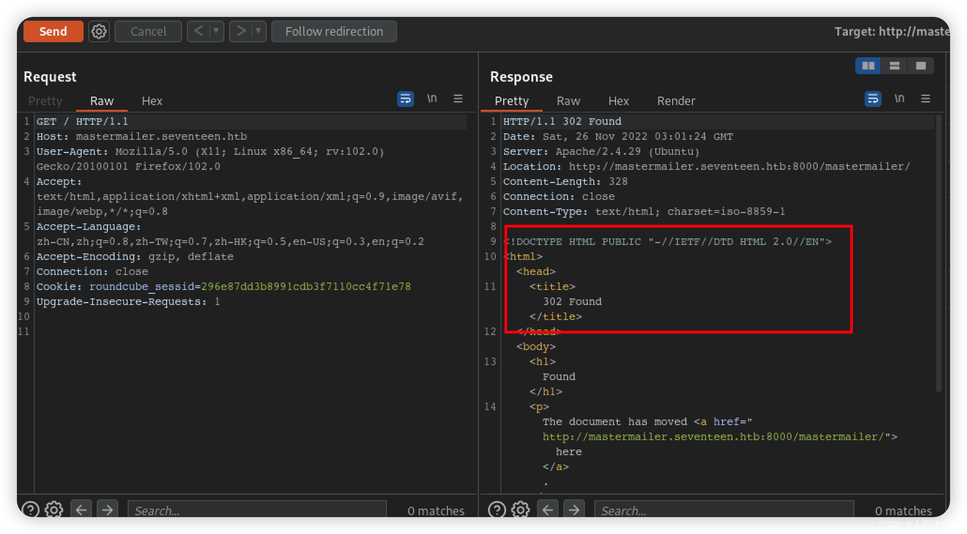The width and height of the screenshot is (967, 534).
Task: Expand the back history dropdown arrow
Action: tap(216, 31)
